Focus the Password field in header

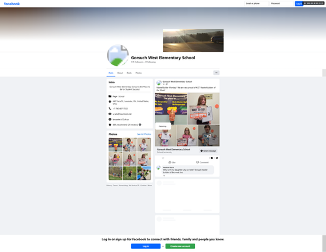click(x=282, y=3)
